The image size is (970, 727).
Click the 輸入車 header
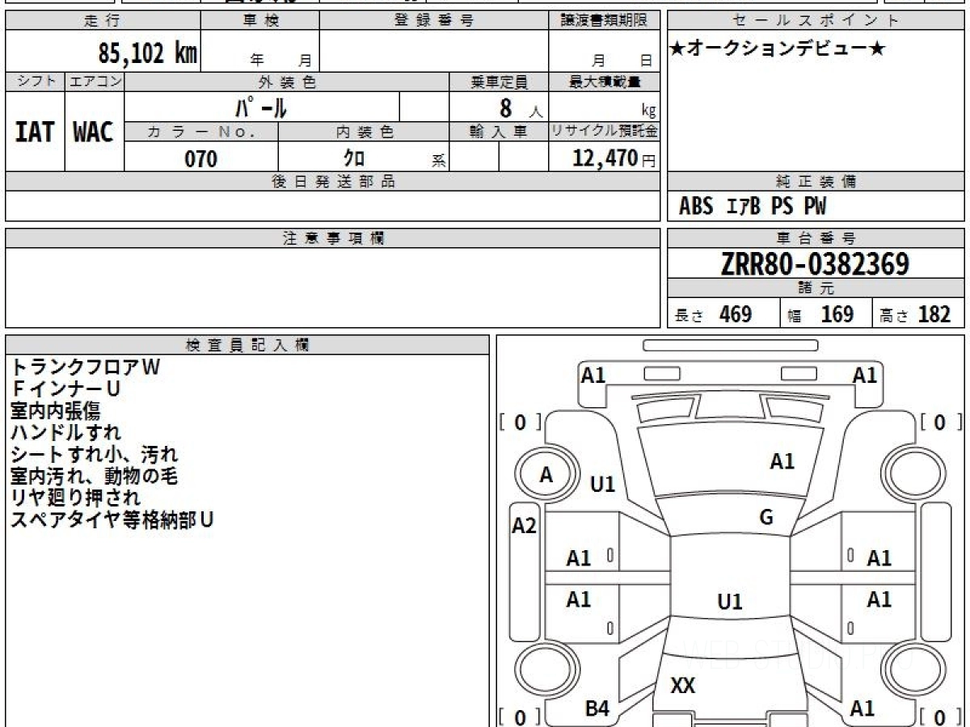click(499, 132)
